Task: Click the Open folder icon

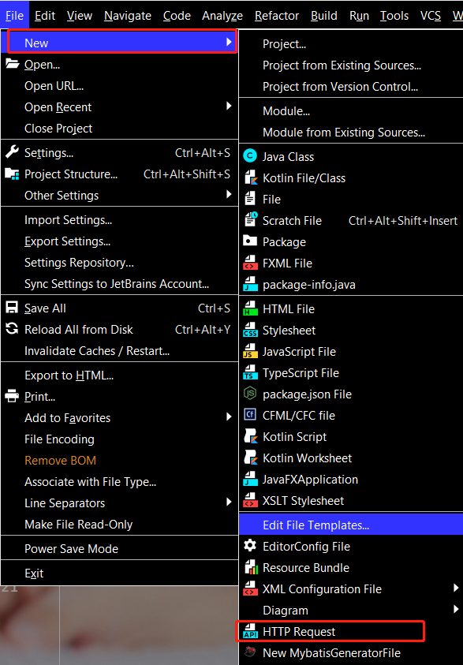Action: [13, 64]
